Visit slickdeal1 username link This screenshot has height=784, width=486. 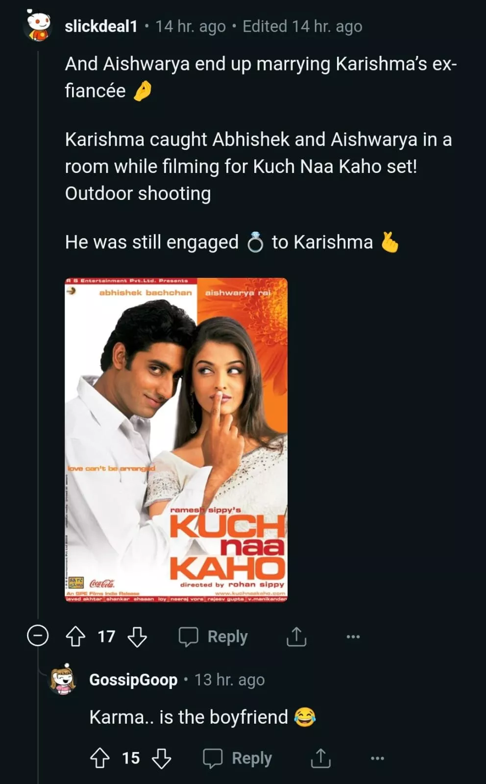[x=101, y=26]
